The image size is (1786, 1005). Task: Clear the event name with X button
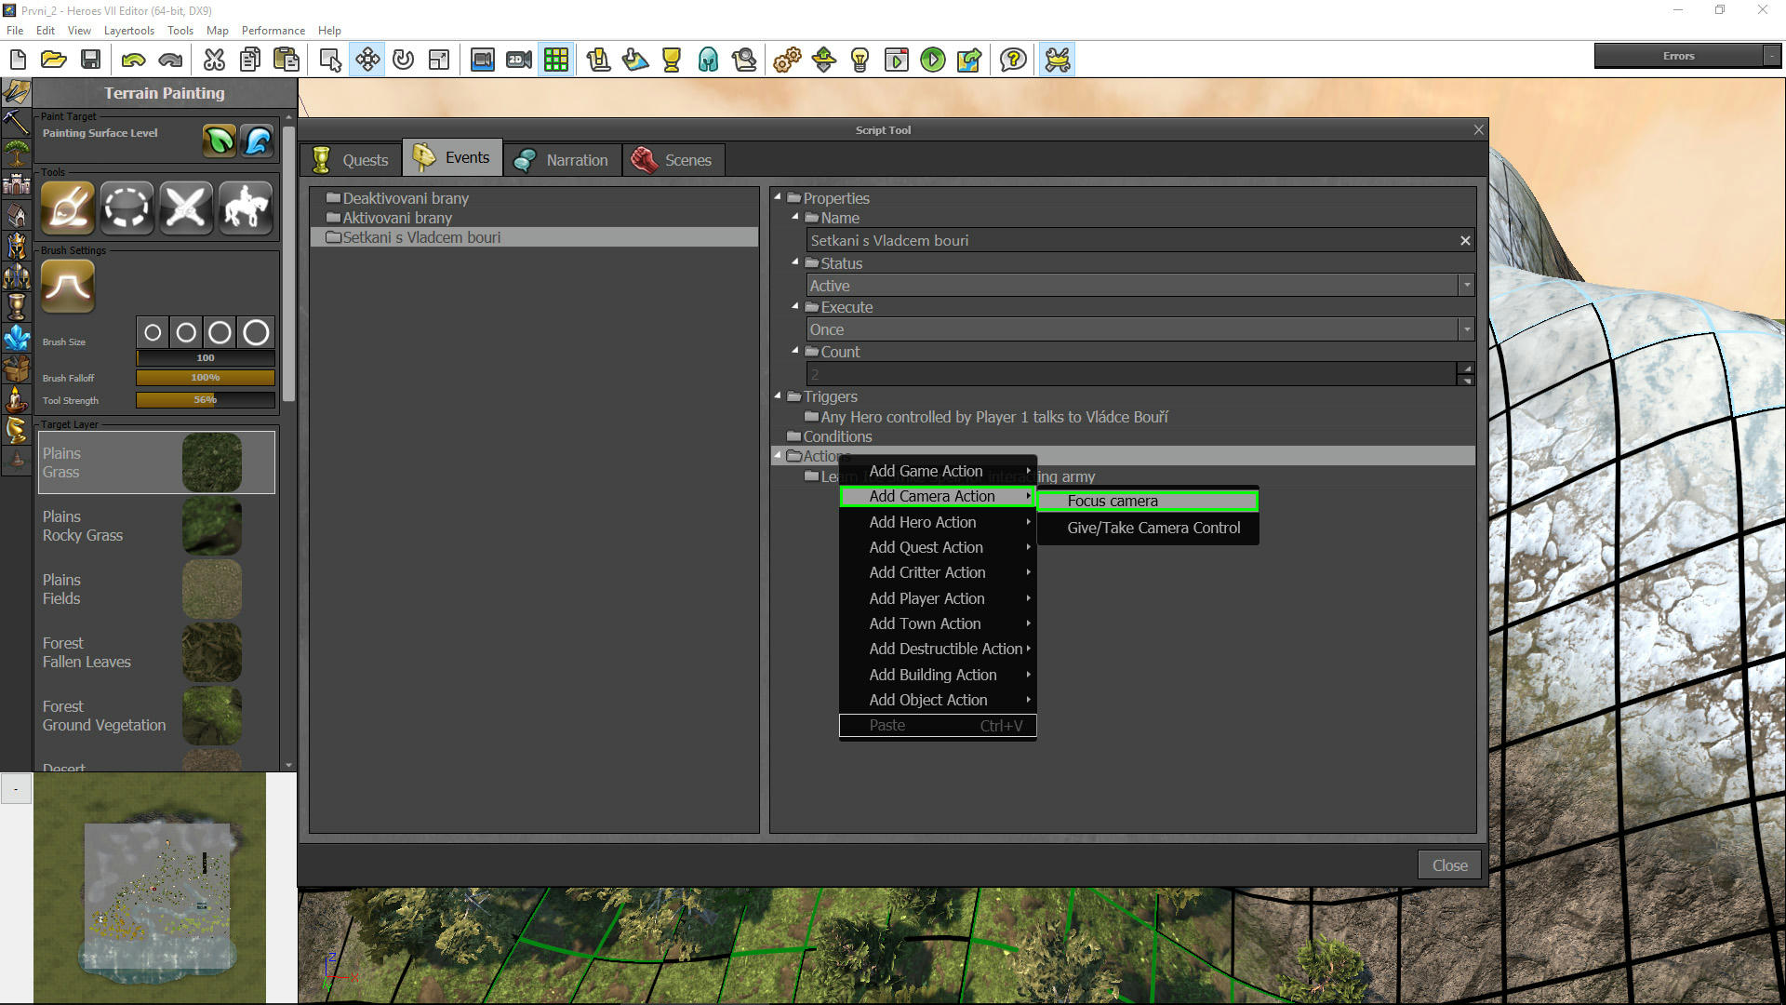click(x=1465, y=241)
